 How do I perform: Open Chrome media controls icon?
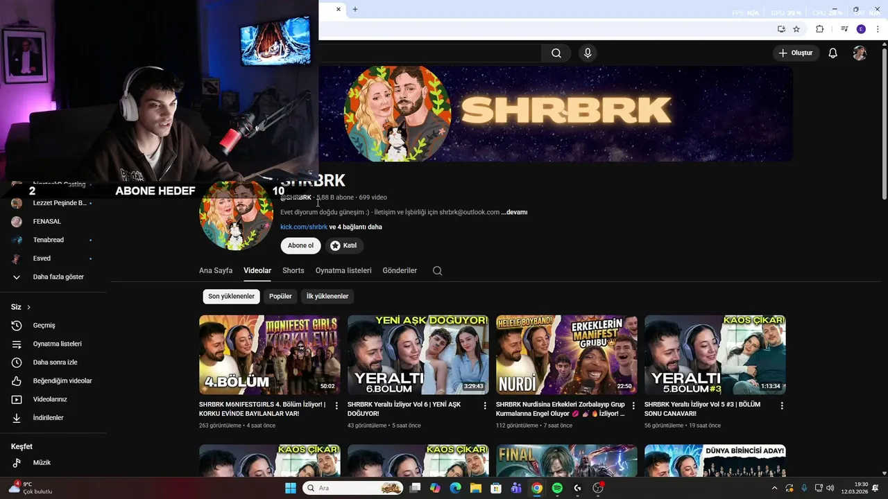(x=844, y=29)
